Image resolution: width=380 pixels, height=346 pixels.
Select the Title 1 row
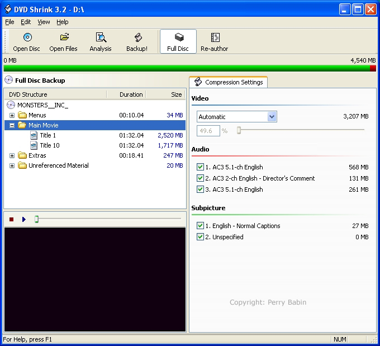pos(95,135)
